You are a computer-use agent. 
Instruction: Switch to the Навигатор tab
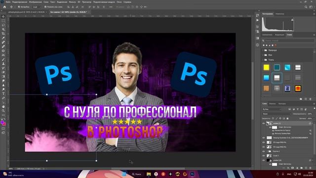(x=280, y=14)
